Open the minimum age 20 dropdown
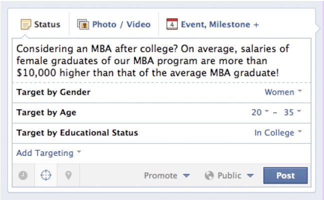The width and height of the screenshot is (324, 200). (x=260, y=112)
